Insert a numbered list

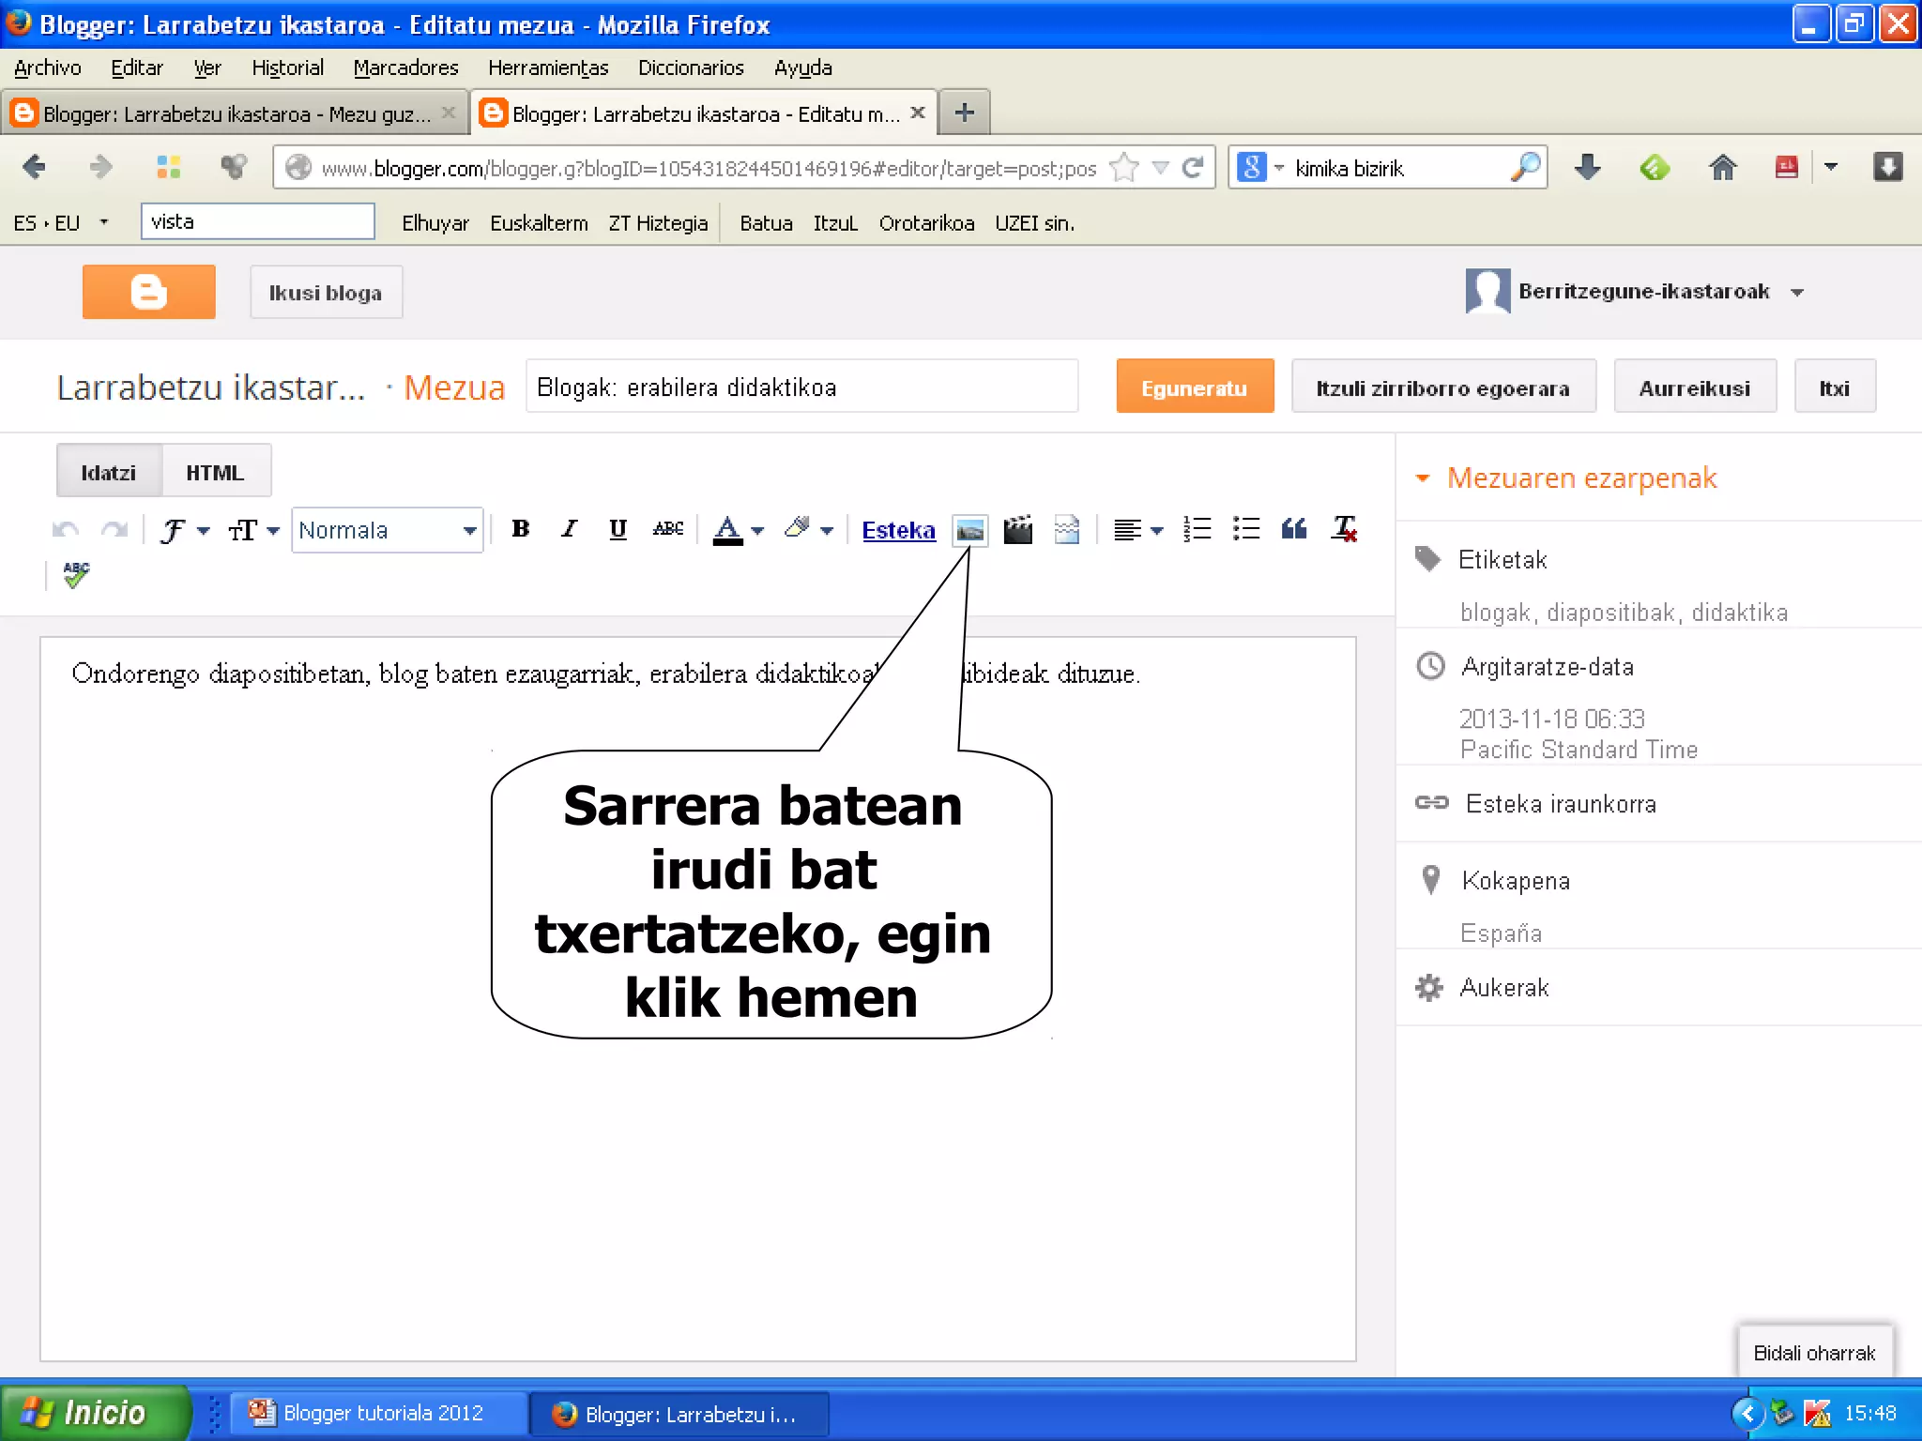[1197, 529]
